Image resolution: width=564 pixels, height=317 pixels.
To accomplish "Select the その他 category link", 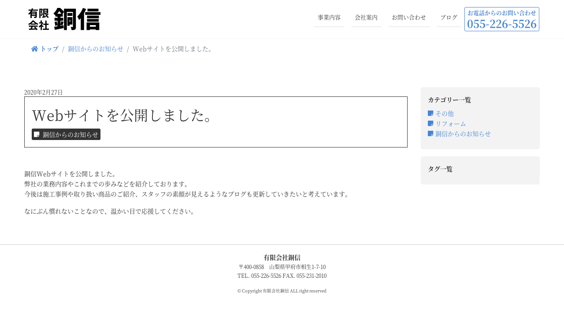I will 444,114.
